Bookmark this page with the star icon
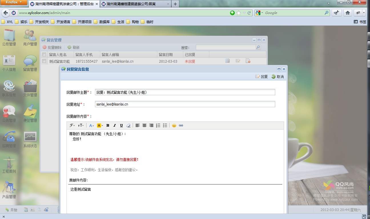 tap(239, 13)
